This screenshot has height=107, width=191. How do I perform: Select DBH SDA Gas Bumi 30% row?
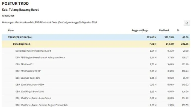[96, 78]
